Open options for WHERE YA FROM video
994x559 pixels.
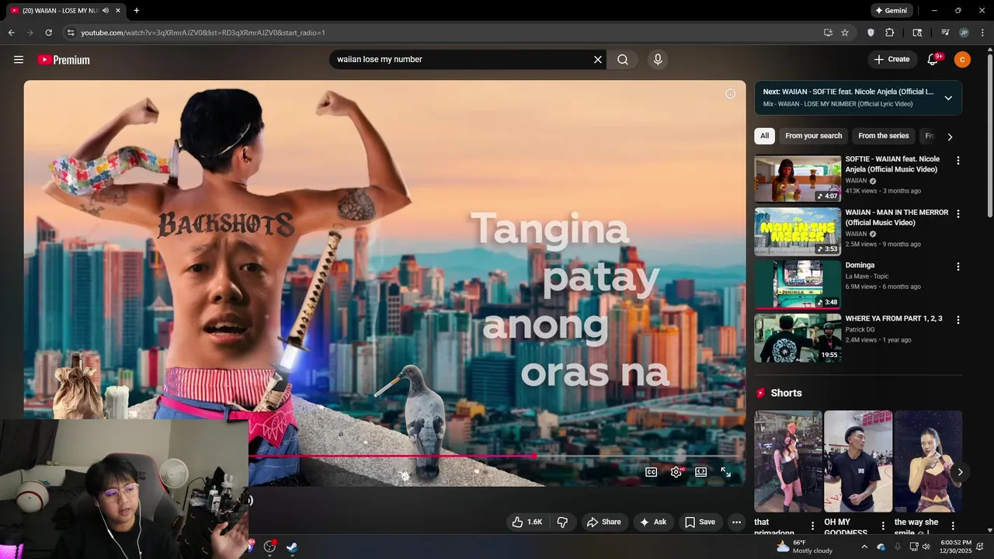point(958,320)
